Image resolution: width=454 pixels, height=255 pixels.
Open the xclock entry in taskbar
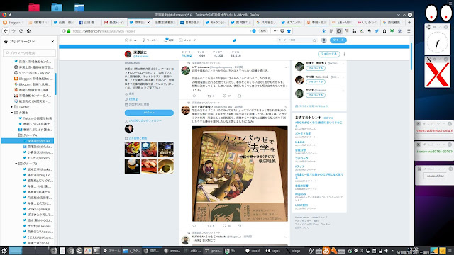(253, 251)
